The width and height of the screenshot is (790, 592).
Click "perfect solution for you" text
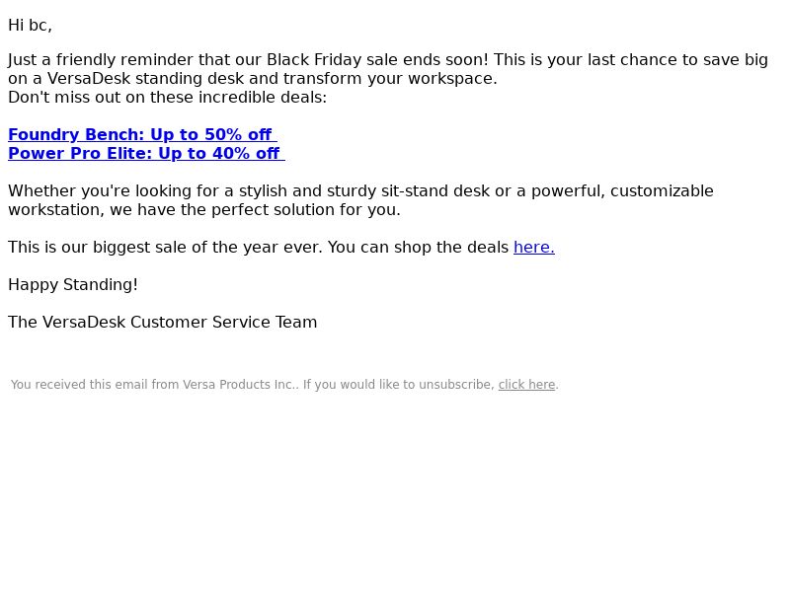pyautogui.click(x=306, y=210)
